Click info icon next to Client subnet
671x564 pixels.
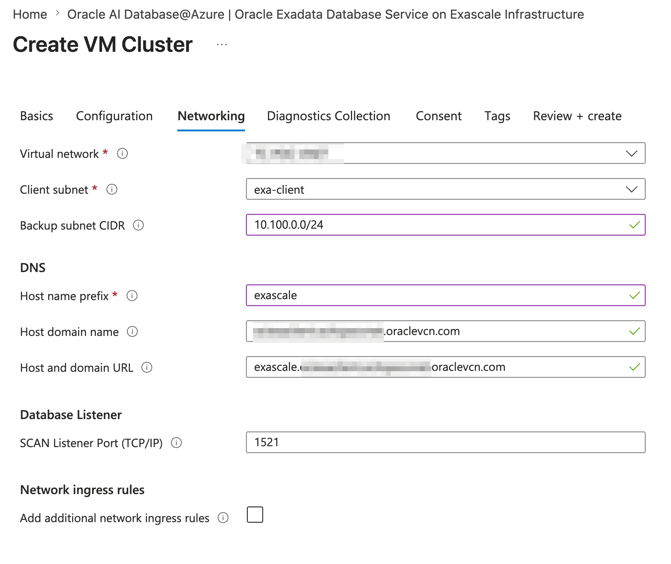[112, 190]
